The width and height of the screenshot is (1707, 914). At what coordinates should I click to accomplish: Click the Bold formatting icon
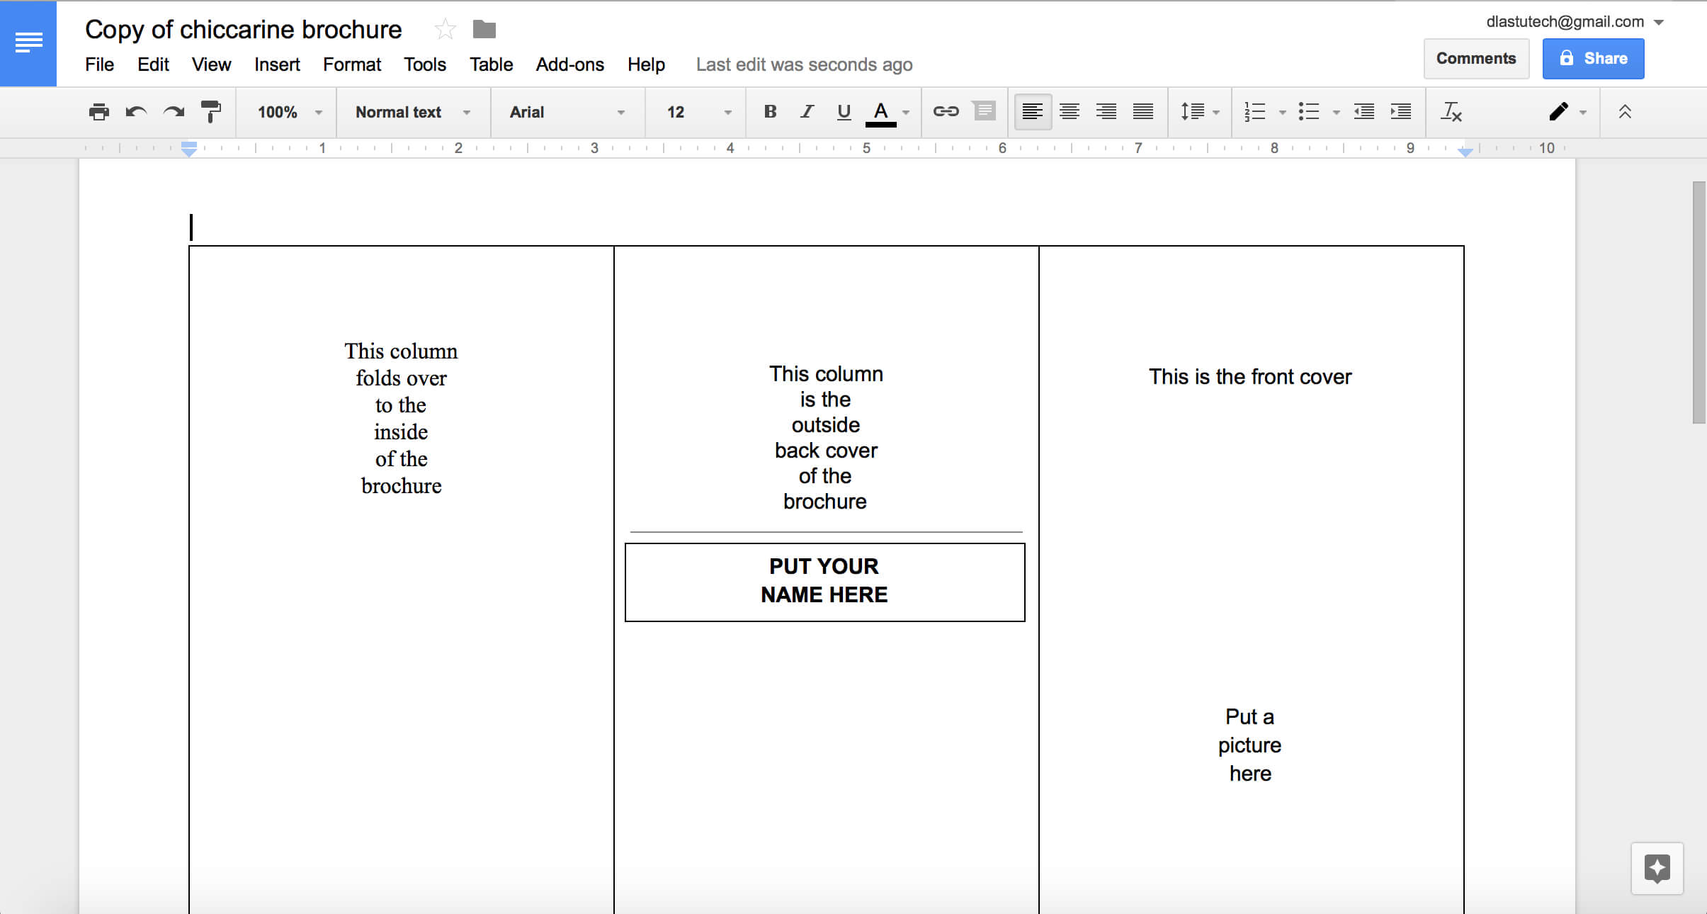tap(768, 112)
